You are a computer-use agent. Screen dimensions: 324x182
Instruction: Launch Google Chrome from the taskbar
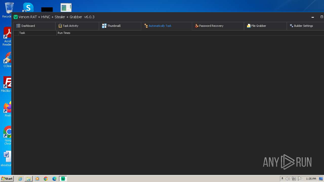click(46, 179)
